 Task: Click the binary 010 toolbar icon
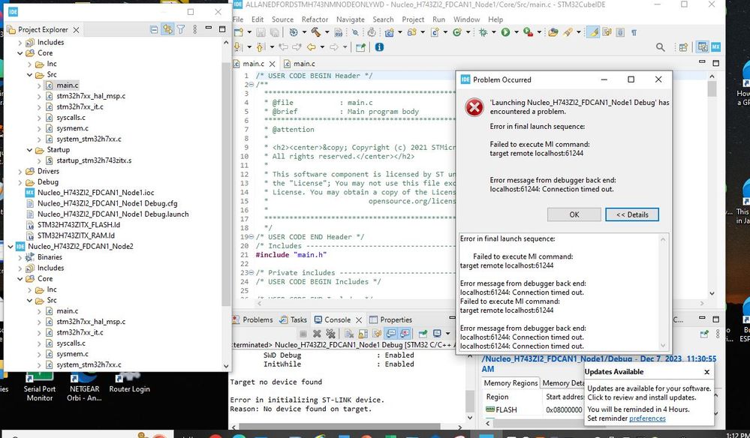pos(338,32)
